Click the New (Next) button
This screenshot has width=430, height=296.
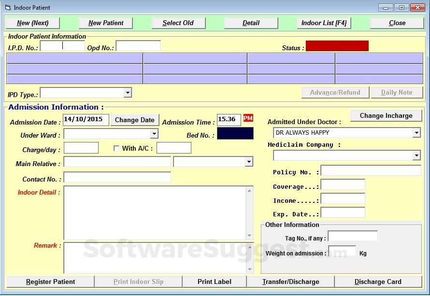pyautogui.click(x=32, y=23)
